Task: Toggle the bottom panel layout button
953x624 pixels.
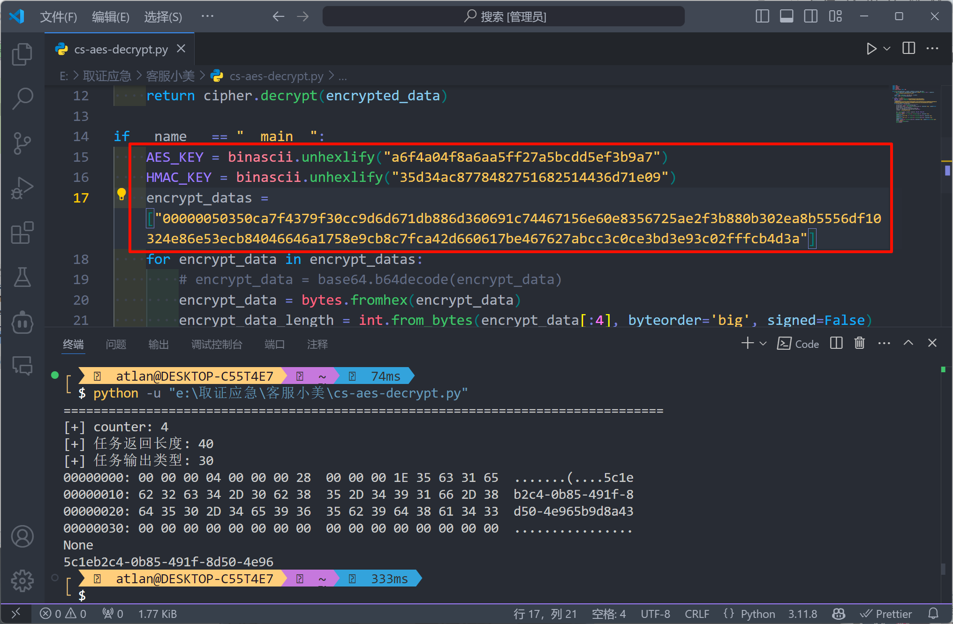Action: pos(787,16)
